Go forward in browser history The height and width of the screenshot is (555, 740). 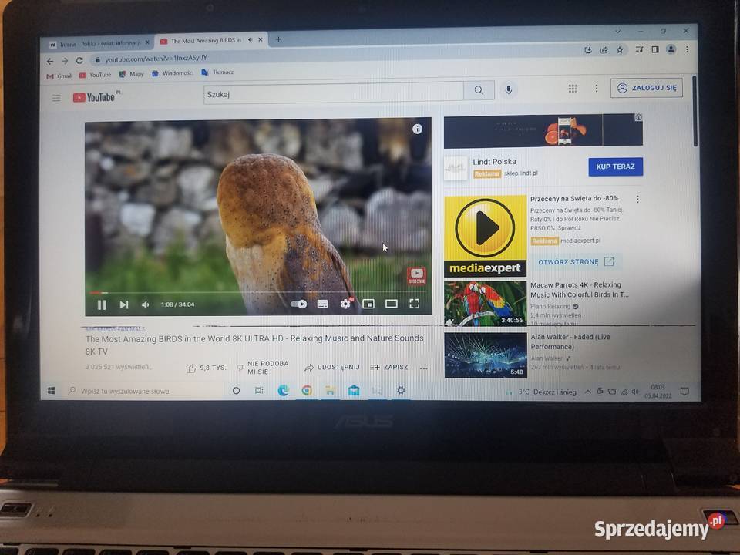[x=65, y=61]
